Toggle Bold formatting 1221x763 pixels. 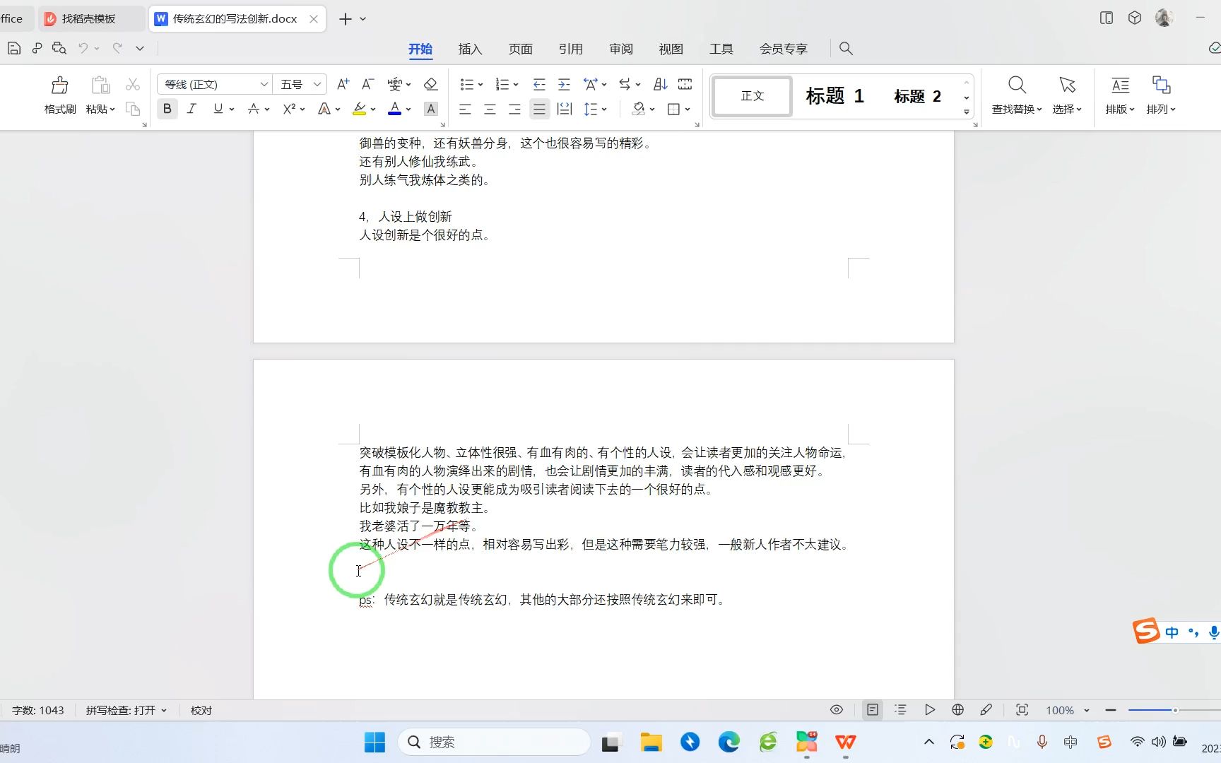pyautogui.click(x=167, y=109)
